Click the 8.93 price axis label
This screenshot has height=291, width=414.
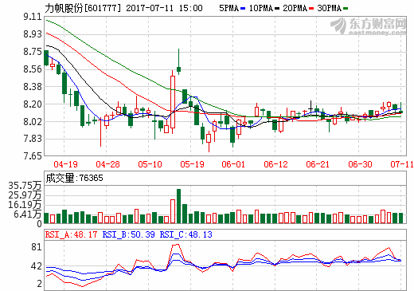point(33,34)
